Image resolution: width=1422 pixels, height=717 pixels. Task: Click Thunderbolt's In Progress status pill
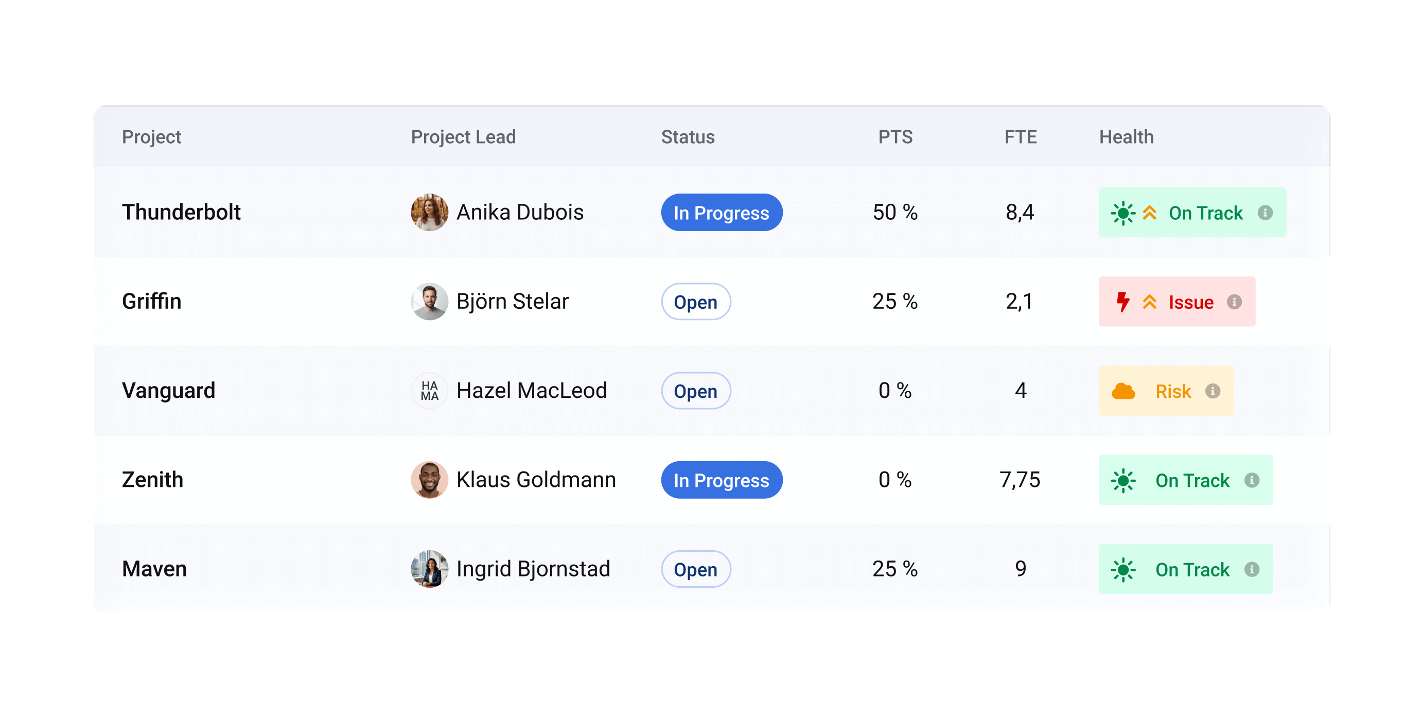[721, 213]
